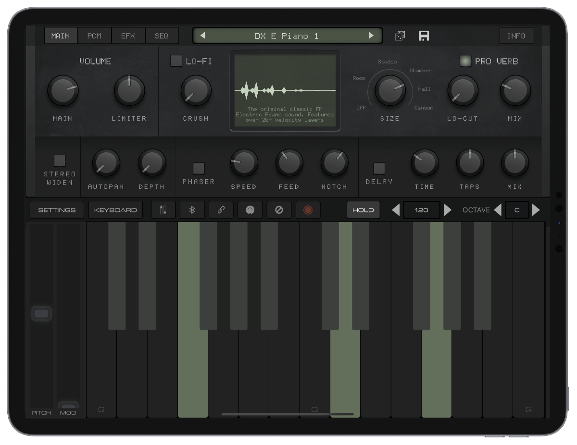
Task: Go to previous preset with left arrow
Action: point(203,36)
